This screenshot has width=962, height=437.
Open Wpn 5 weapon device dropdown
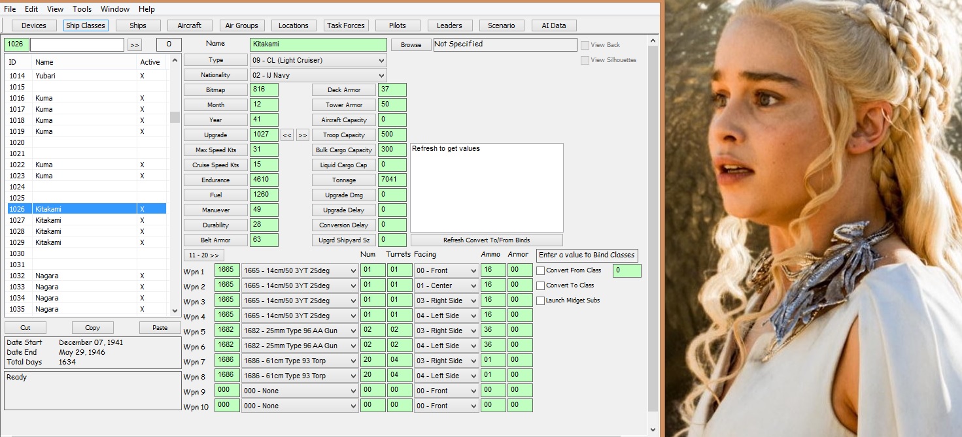click(x=300, y=331)
